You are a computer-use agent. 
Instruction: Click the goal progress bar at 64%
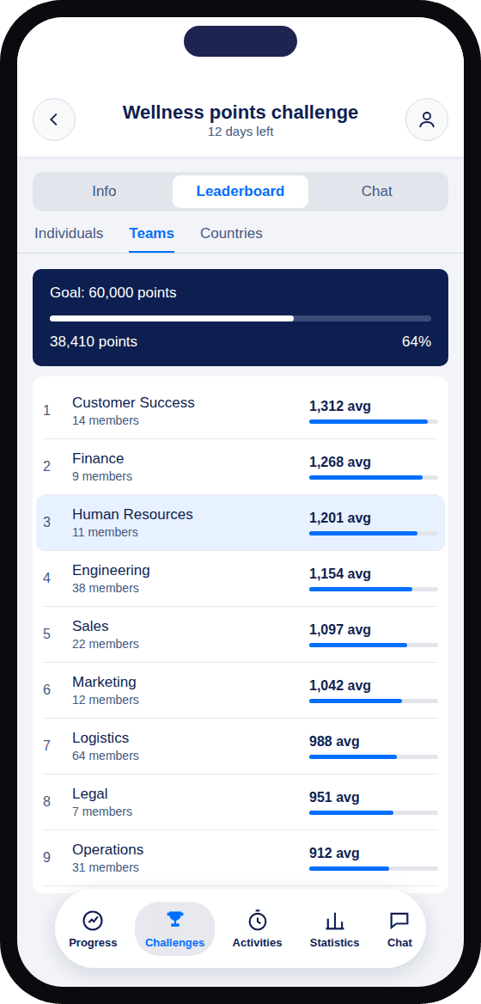[x=240, y=318]
